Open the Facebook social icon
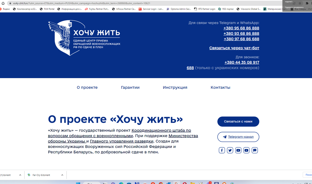This screenshot has width=312, height=184. point(222,150)
